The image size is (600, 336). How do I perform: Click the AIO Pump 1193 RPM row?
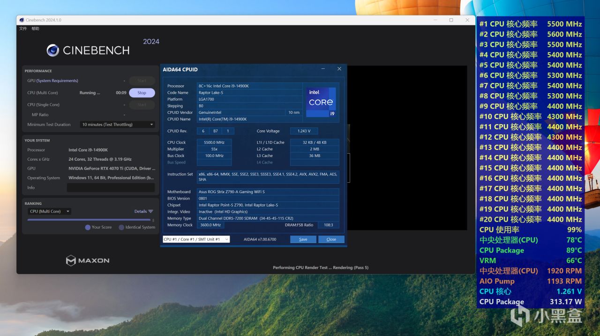click(x=531, y=281)
